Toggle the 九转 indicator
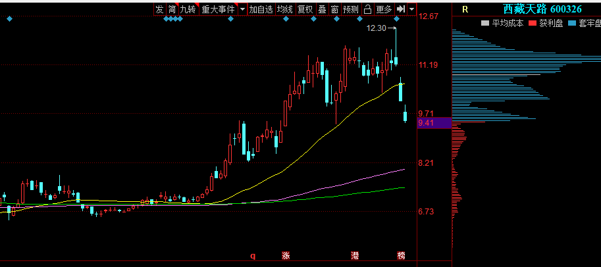Viewport: 601px width, 267px height. [x=188, y=9]
